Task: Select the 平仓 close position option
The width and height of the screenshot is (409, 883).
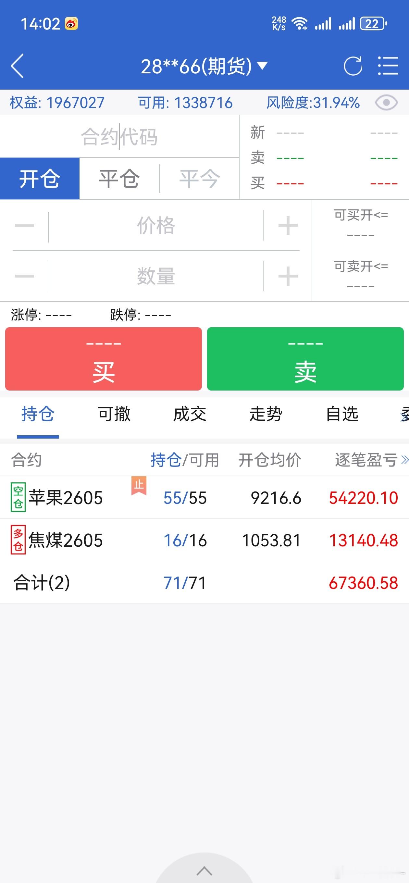Action: pyautogui.click(x=119, y=179)
